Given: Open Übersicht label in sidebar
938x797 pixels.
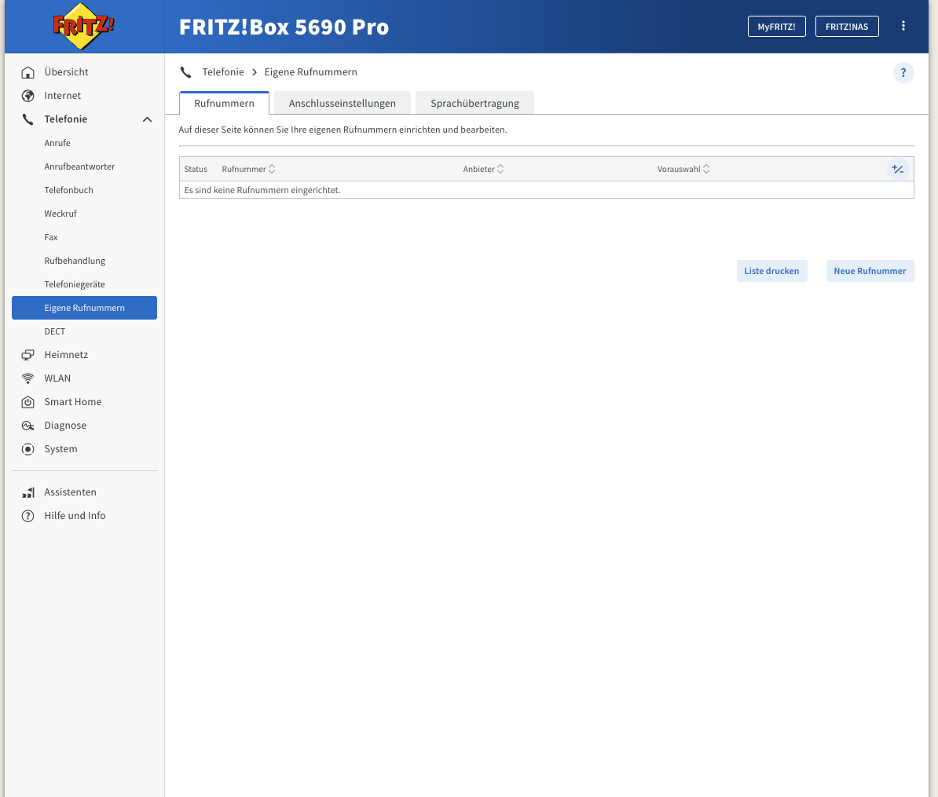Looking at the screenshot, I should [x=67, y=71].
